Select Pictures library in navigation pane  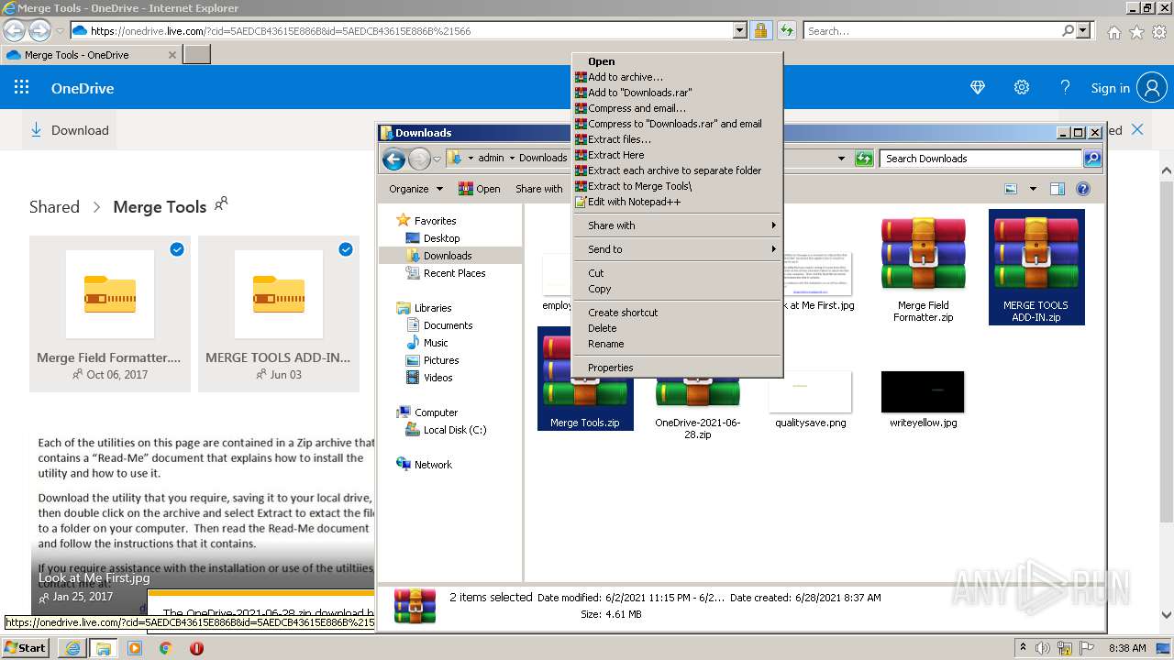tap(441, 360)
